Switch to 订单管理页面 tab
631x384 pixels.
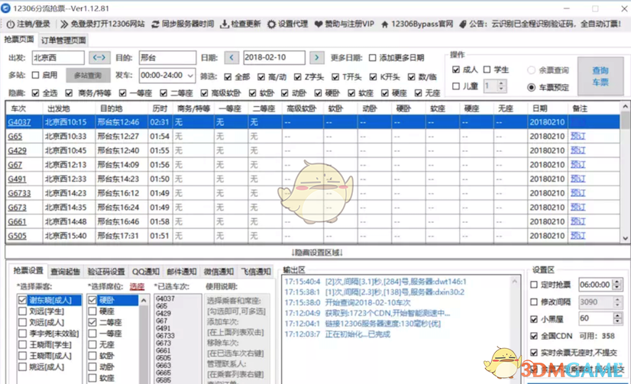pos(63,40)
